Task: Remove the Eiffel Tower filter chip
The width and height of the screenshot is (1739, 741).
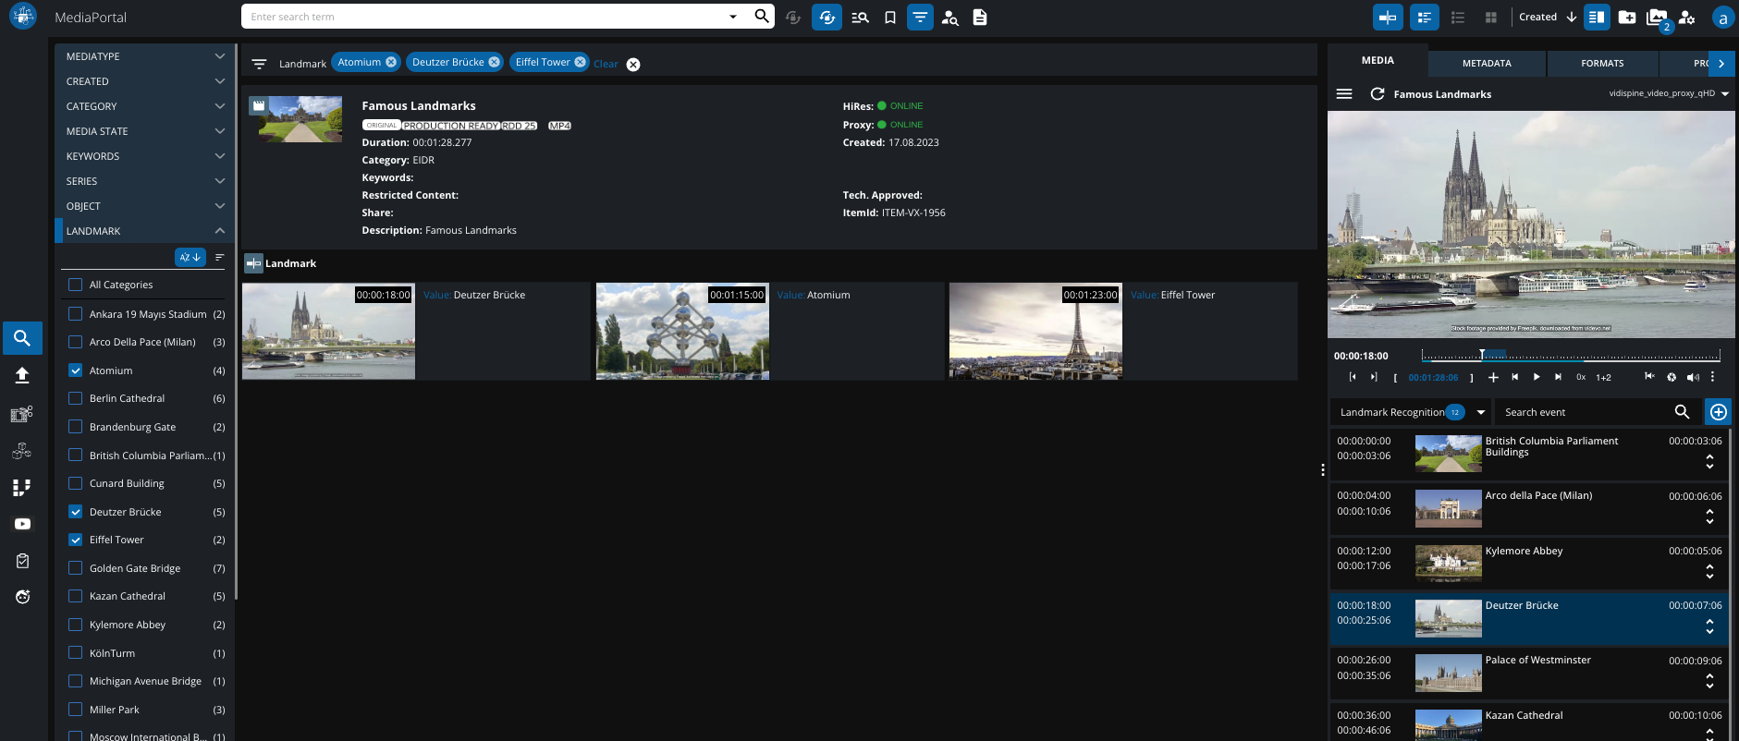Action: click(x=580, y=62)
